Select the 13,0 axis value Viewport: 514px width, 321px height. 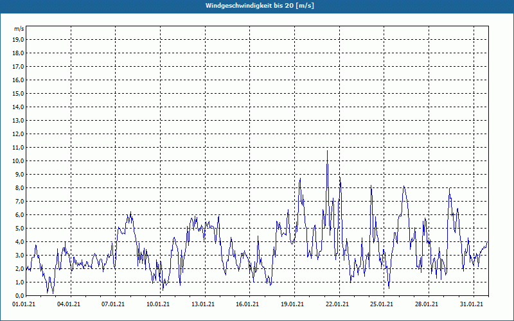click(18, 120)
